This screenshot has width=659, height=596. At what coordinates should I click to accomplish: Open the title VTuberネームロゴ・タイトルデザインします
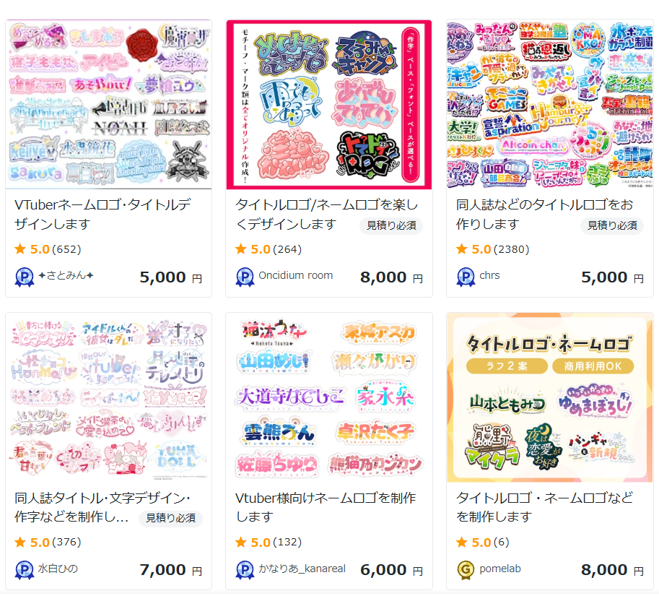pyautogui.click(x=103, y=214)
